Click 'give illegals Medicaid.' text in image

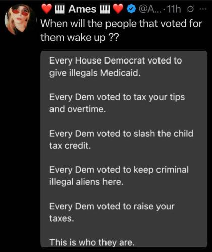95,73
